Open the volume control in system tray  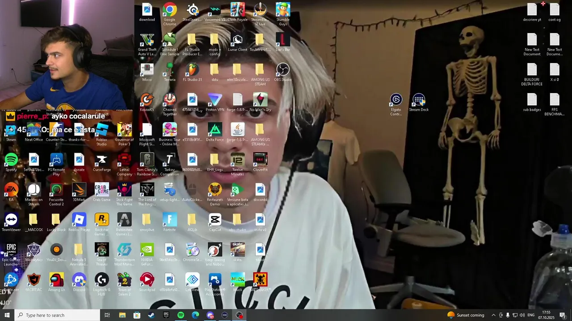[522, 315]
